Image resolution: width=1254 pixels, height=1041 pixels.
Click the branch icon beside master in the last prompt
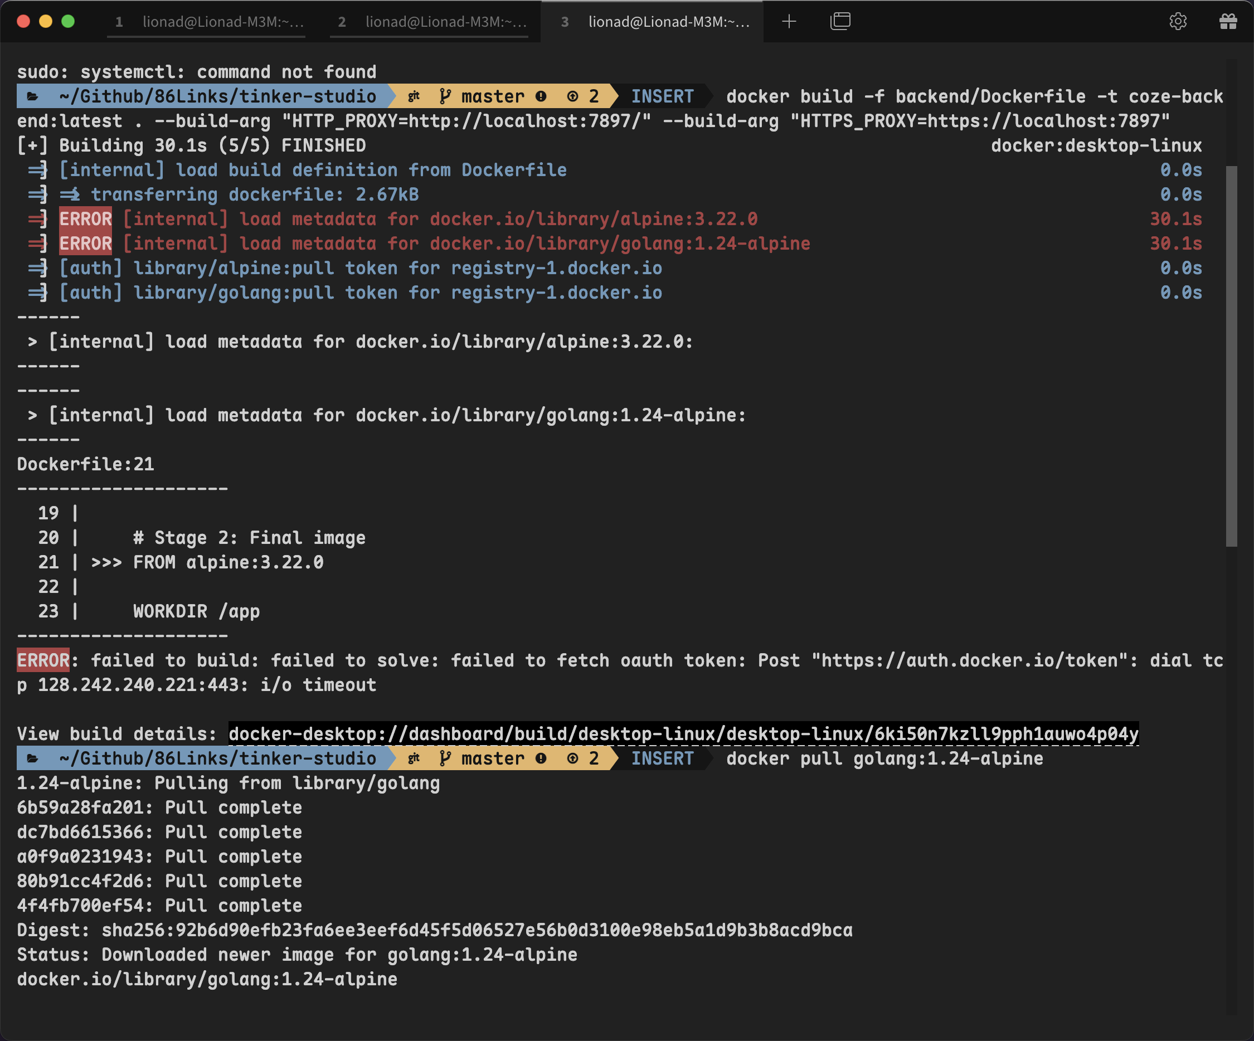(445, 758)
